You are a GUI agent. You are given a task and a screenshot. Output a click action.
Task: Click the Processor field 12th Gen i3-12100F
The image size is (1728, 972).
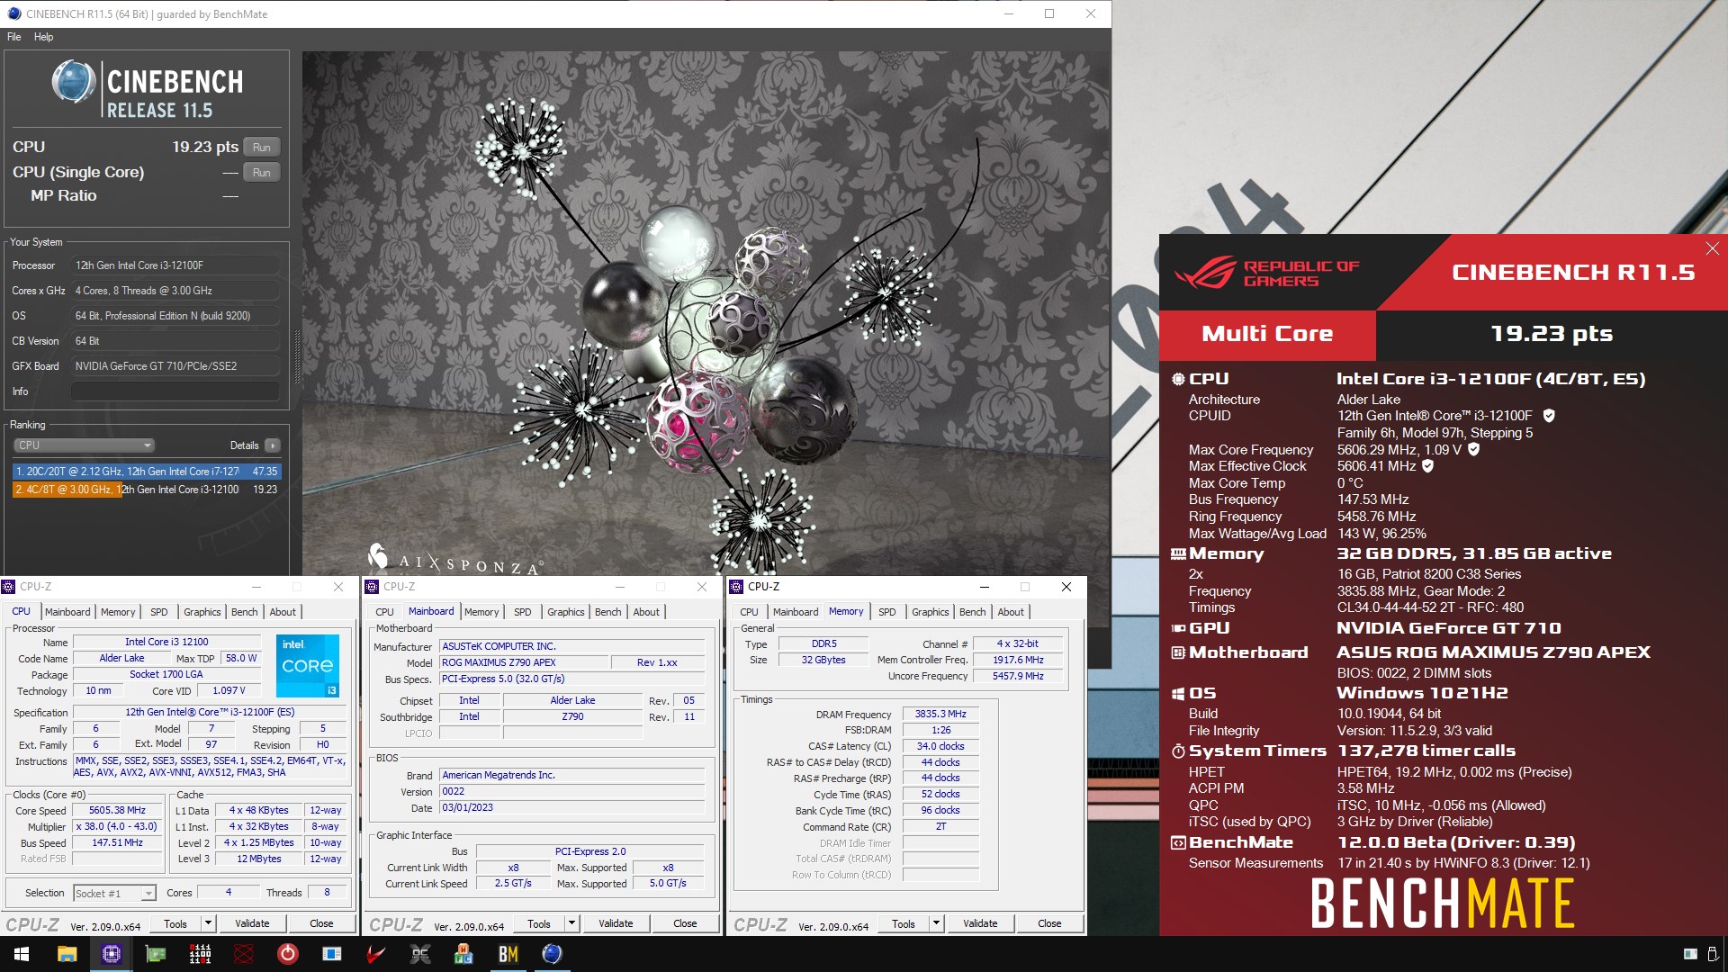[x=175, y=265]
